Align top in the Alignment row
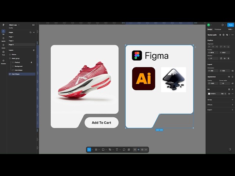 221,47
